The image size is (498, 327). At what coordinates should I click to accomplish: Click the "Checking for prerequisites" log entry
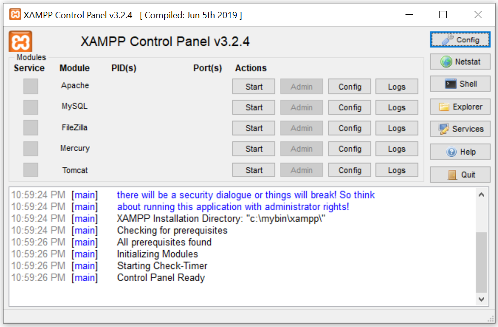click(172, 230)
